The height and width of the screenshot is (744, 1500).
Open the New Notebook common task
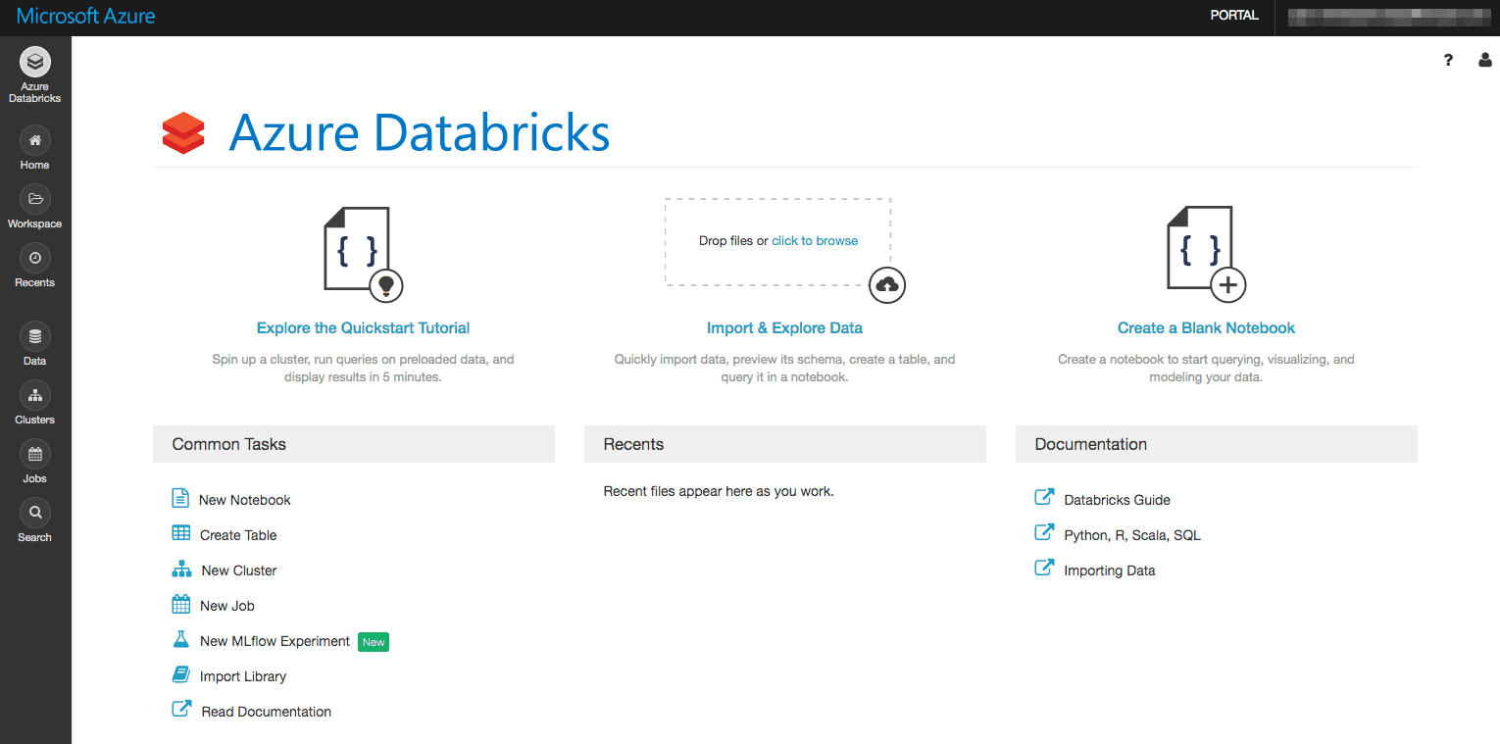pos(244,499)
